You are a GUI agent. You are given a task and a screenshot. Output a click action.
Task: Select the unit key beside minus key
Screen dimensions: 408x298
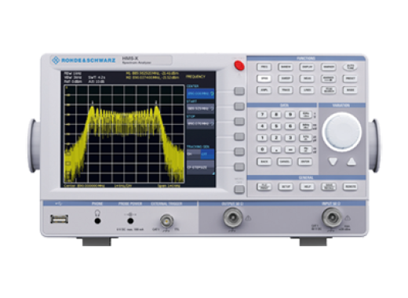tap(305, 150)
